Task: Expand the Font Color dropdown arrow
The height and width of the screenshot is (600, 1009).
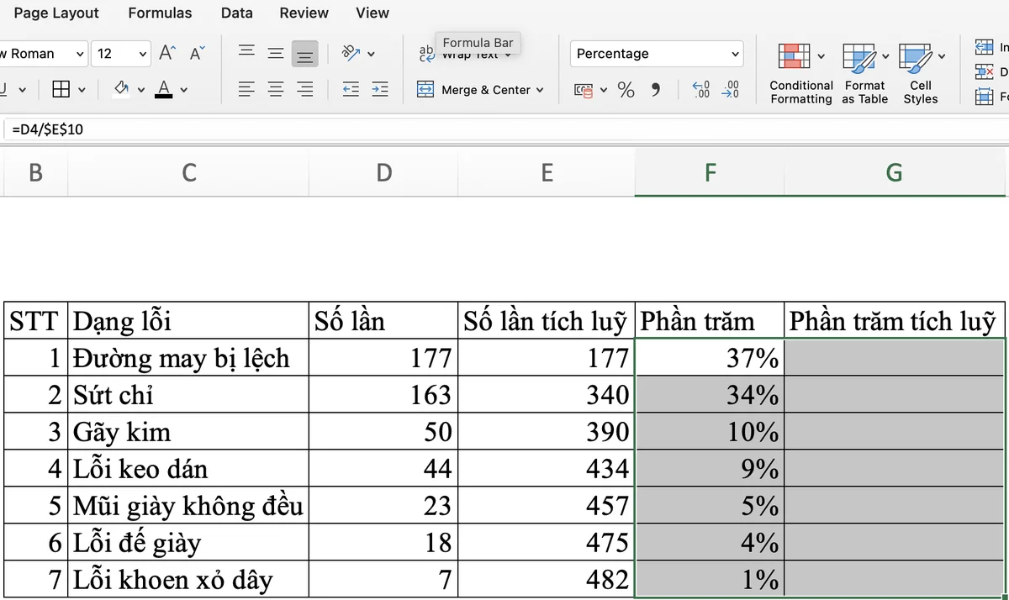Action: coord(183,90)
